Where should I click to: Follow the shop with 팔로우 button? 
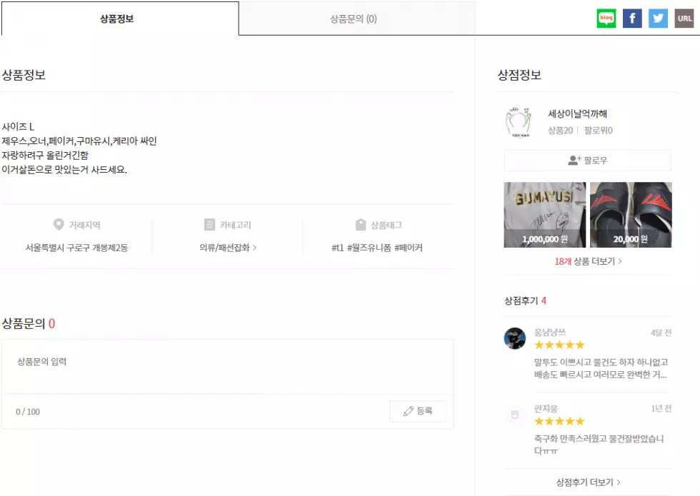tap(587, 160)
